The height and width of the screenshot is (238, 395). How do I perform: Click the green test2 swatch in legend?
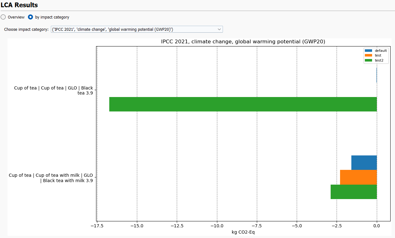(369, 60)
